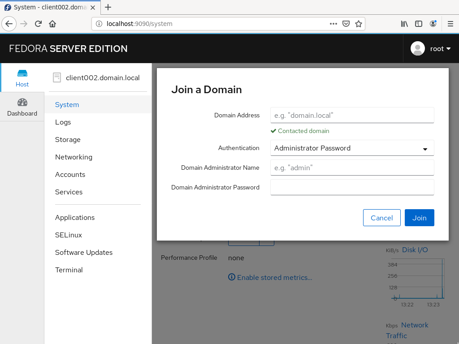Image resolution: width=459 pixels, height=344 pixels.
Task: Toggle the browser sidebar icon
Action: pos(419,24)
